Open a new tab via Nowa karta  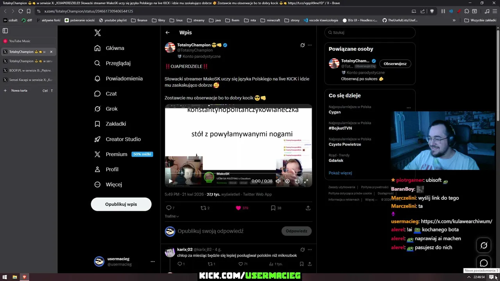28,91
